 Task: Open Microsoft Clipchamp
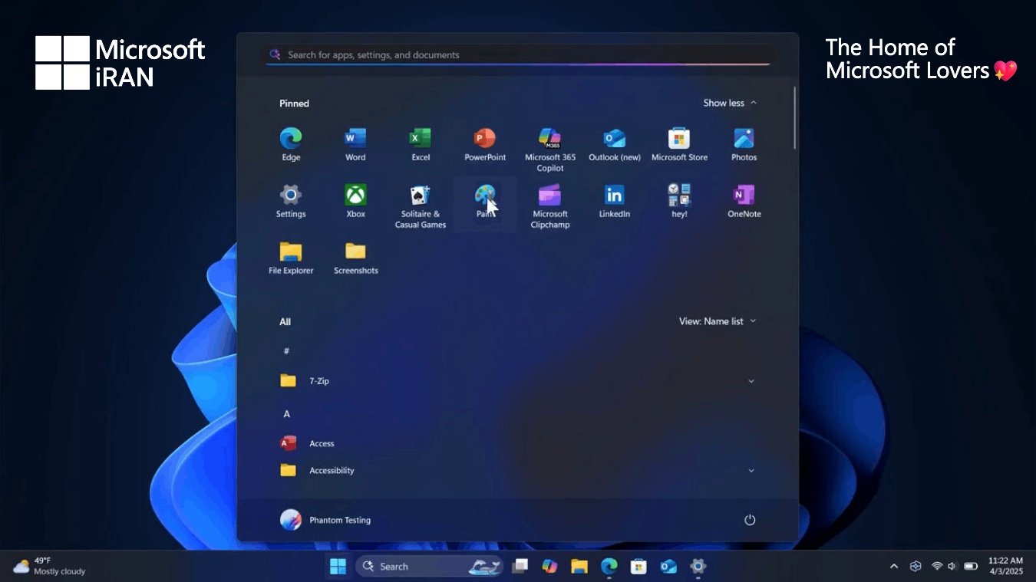550,206
